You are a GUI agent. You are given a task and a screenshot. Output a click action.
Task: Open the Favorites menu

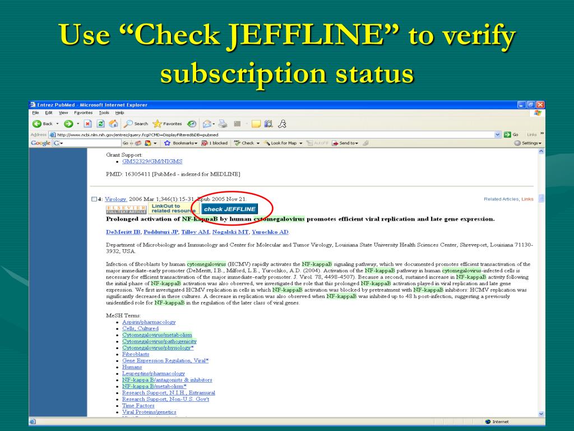(x=83, y=113)
